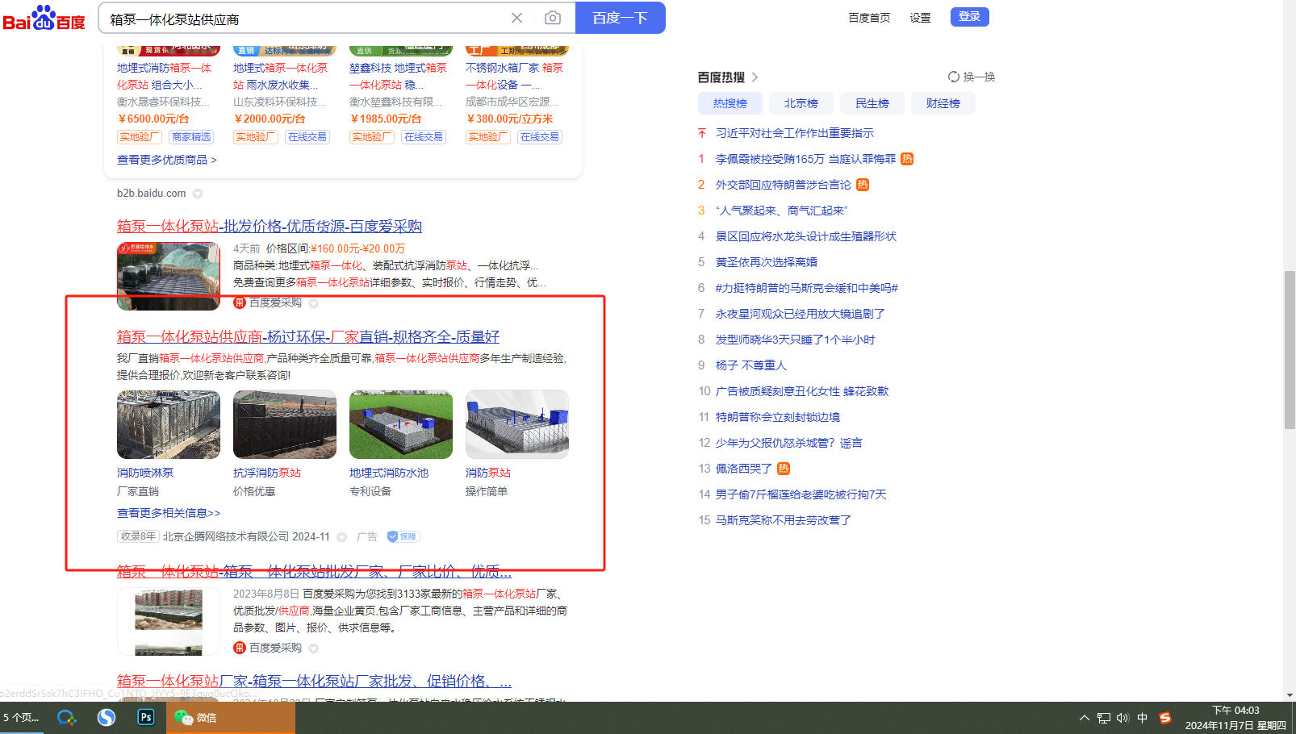The height and width of the screenshot is (734, 1296).
Task: Click 商家精选 tag on first product
Action: (x=191, y=137)
